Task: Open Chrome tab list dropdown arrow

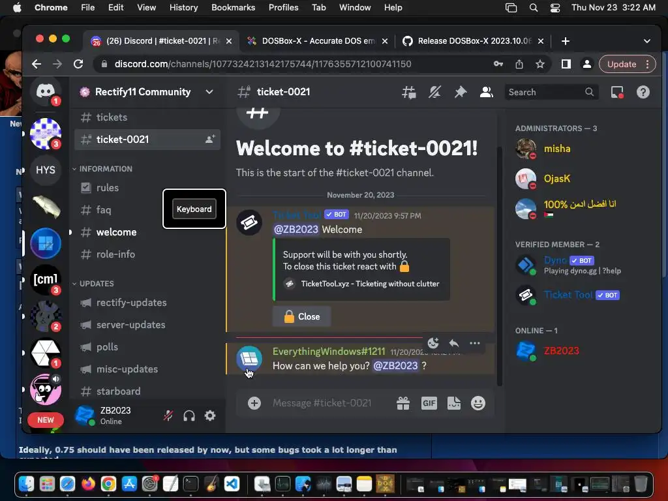Action: (x=646, y=41)
